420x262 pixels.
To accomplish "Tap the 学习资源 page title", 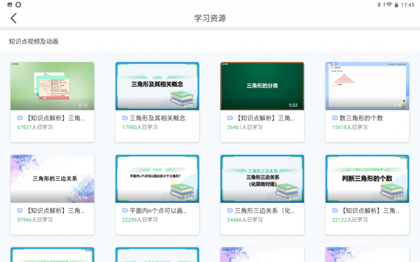I will coord(210,18).
